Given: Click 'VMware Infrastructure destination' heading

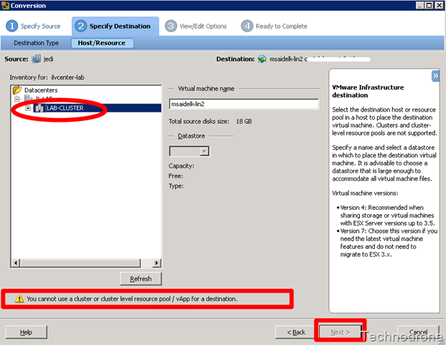Looking at the screenshot, I should [368, 91].
